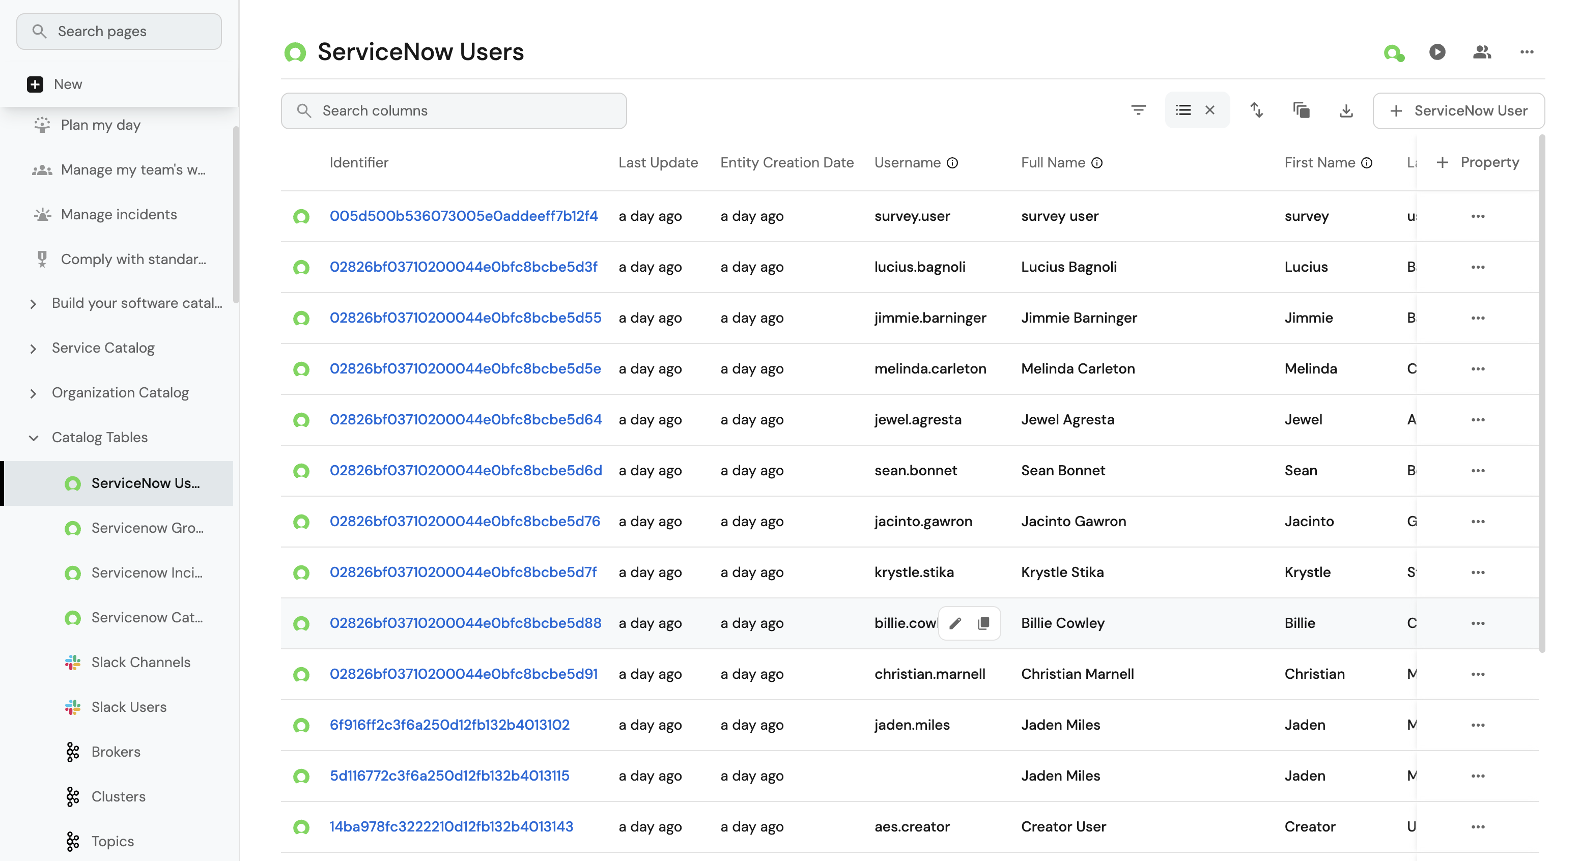
Task: Click the Melinda Carleton full name cell
Action: click(x=1078, y=368)
